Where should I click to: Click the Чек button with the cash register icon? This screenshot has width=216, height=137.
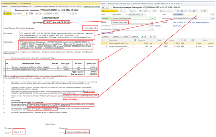195,11
